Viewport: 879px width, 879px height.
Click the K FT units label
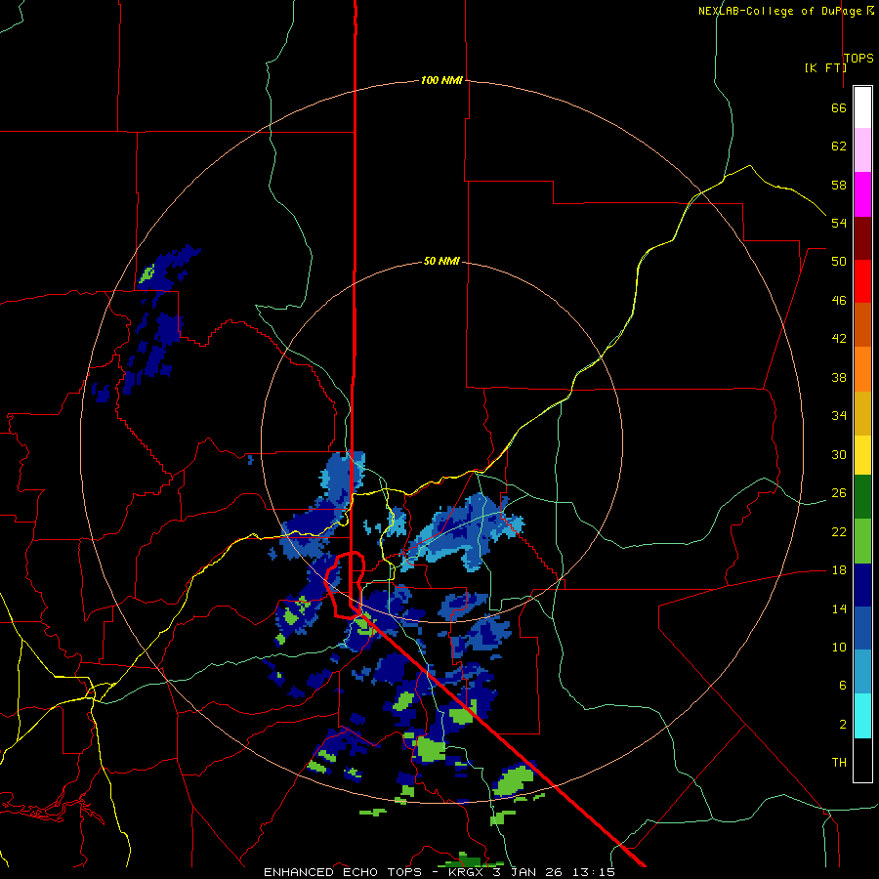(x=825, y=67)
